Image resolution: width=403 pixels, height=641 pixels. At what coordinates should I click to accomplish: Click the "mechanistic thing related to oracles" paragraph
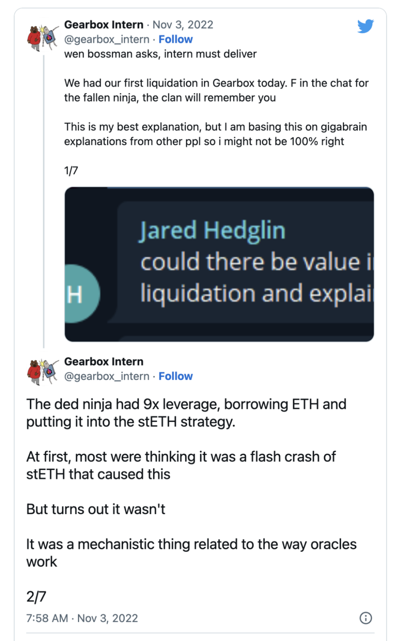pos(191,552)
